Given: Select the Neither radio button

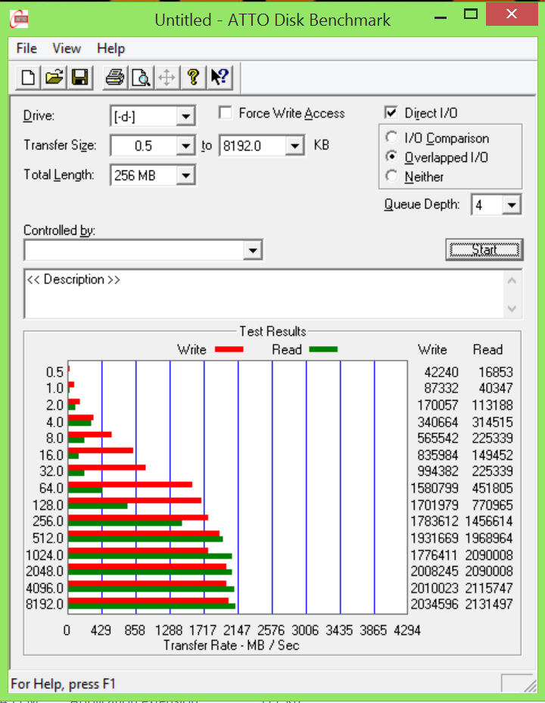Looking at the screenshot, I should (x=391, y=176).
